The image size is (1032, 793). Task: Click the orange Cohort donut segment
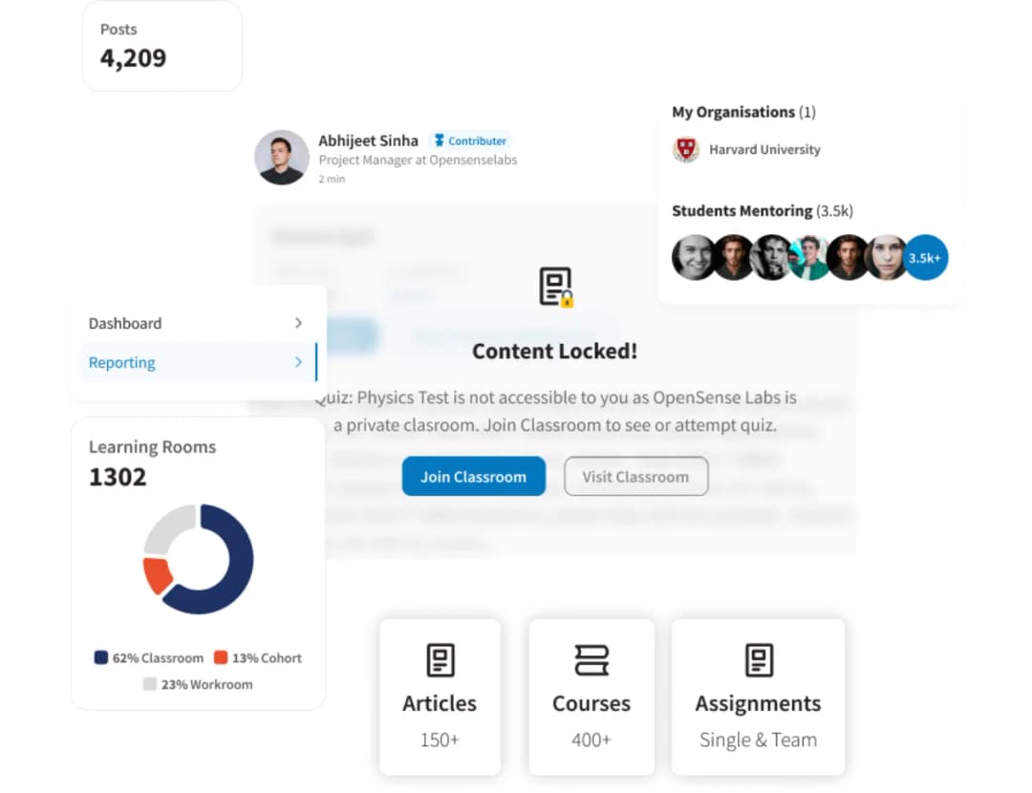[x=157, y=576]
